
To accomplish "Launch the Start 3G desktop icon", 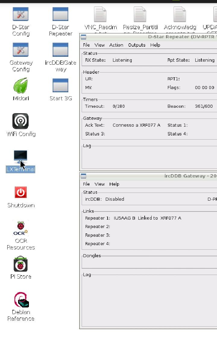I will pyautogui.click(x=60, y=85).
